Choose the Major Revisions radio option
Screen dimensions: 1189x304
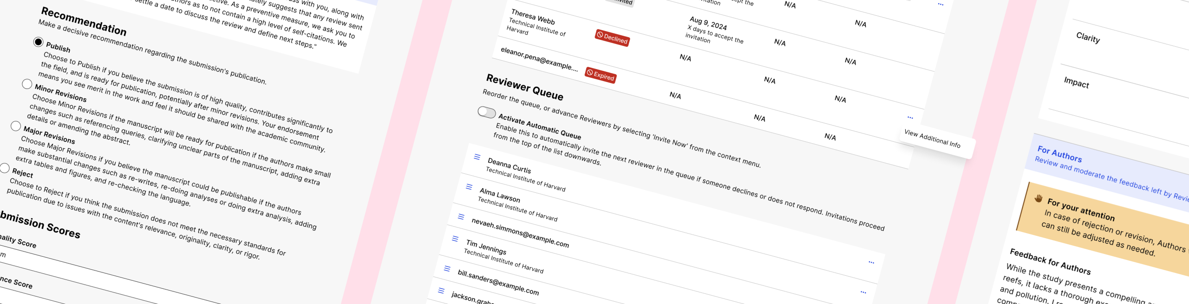16,126
